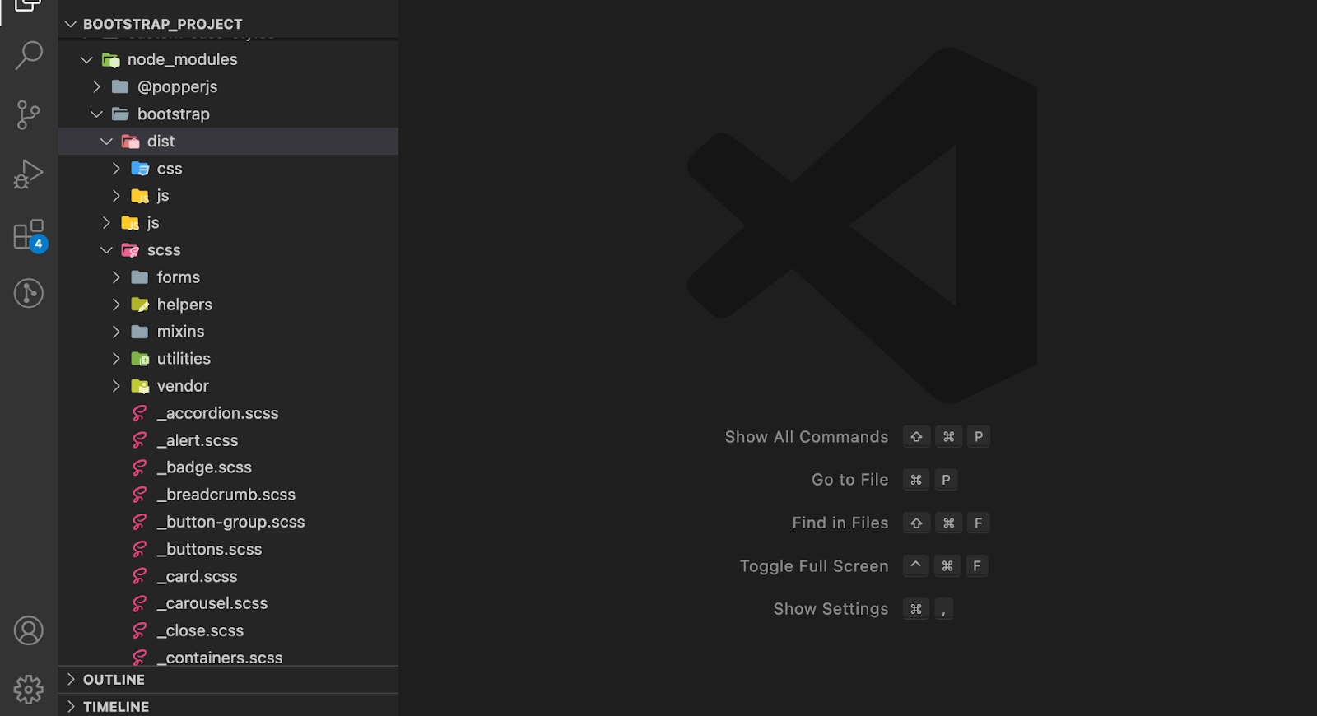
Task: Collapse the BOOTSTRAP_PROJECT section chevron
Action: coord(71,24)
